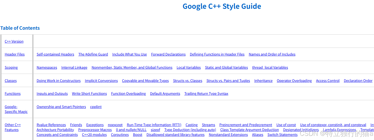This screenshot has width=374, height=140.
Task: Click Defining Functions in Header Files
Action: click(x=217, y=54)
